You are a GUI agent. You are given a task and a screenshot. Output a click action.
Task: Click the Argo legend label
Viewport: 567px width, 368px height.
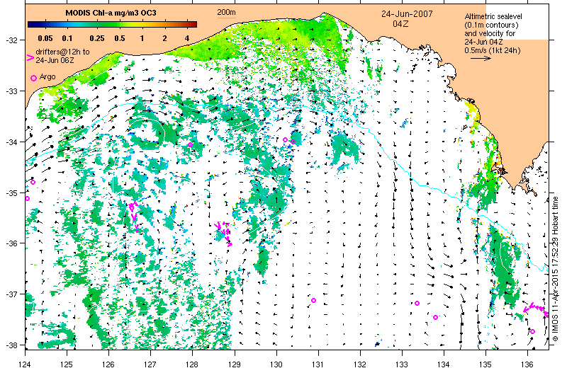pyautogui.click(x=47, y=76)
